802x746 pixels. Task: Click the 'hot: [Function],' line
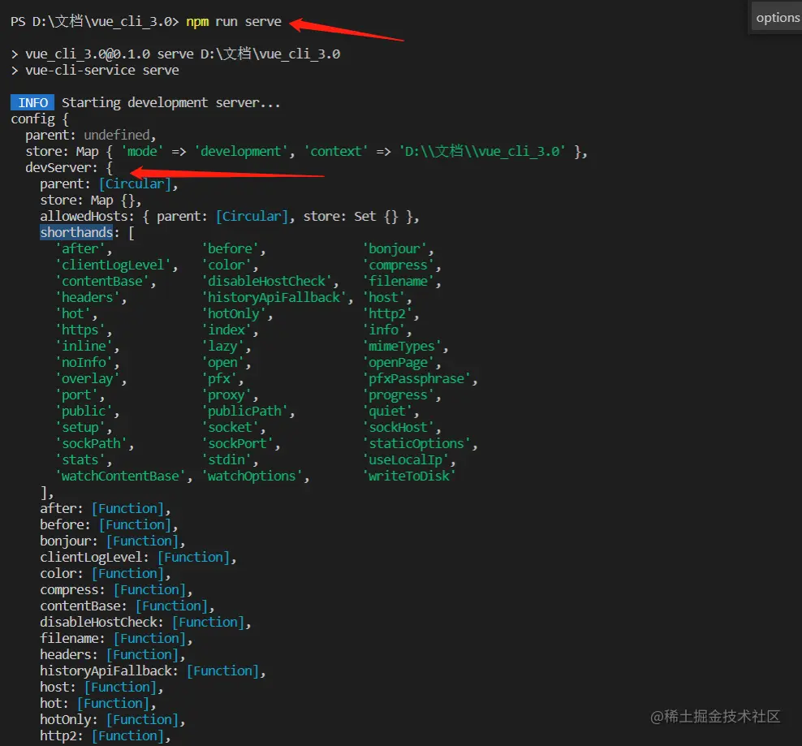(x=98, y=704)
